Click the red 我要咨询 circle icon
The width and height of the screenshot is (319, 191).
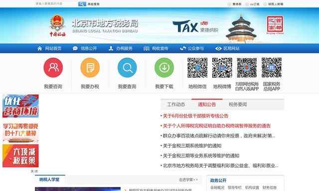(53, 68)
